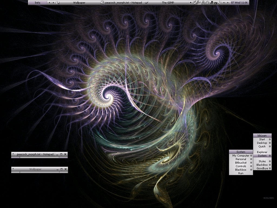Click the font 'A' icon in the system tray

(200, 2)
